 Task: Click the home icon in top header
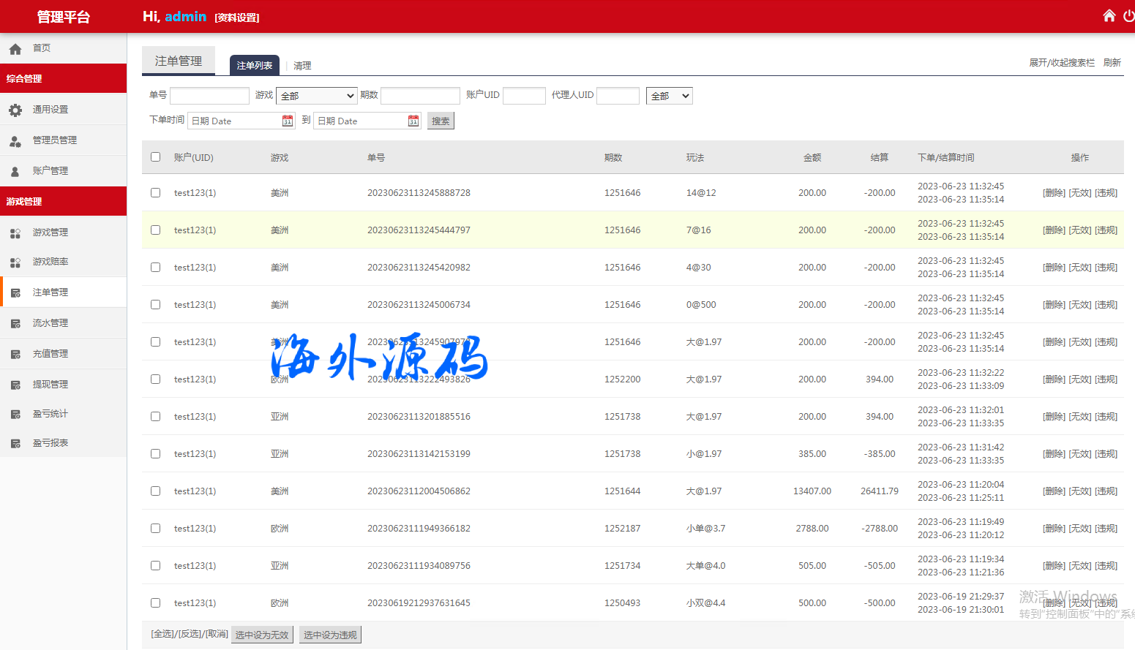pyautogui.click(x=1109, y=16)
